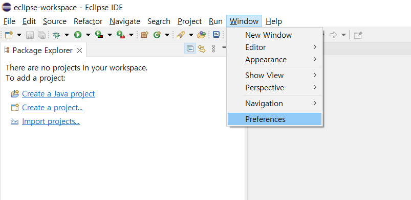Expand the Perspective submenu
Screen dimensions: 411x200
pyautogui.click(x=274, y=88)
